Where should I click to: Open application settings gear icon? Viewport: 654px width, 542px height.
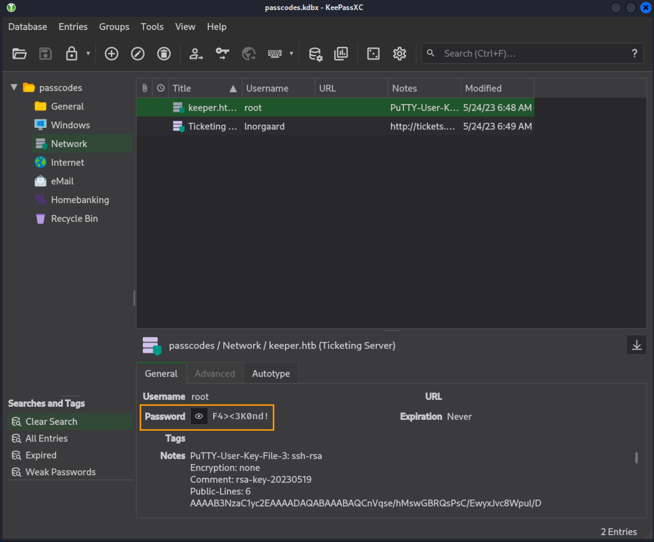(x=399, y=54)
